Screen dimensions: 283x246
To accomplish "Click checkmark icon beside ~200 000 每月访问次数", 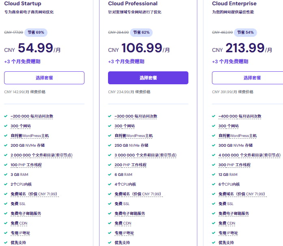I will click(x=6, y=116).
